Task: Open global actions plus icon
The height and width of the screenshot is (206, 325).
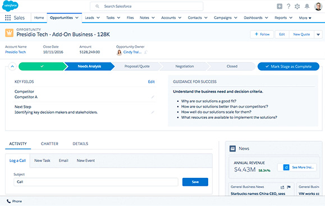Action: coord(280,6)
